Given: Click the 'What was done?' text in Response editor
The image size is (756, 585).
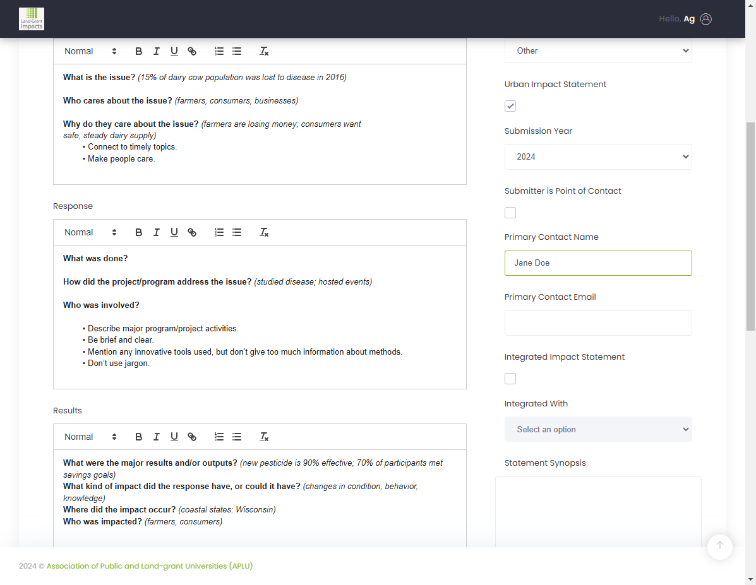Looking at the screenshot, I should (x=95, y=258).
